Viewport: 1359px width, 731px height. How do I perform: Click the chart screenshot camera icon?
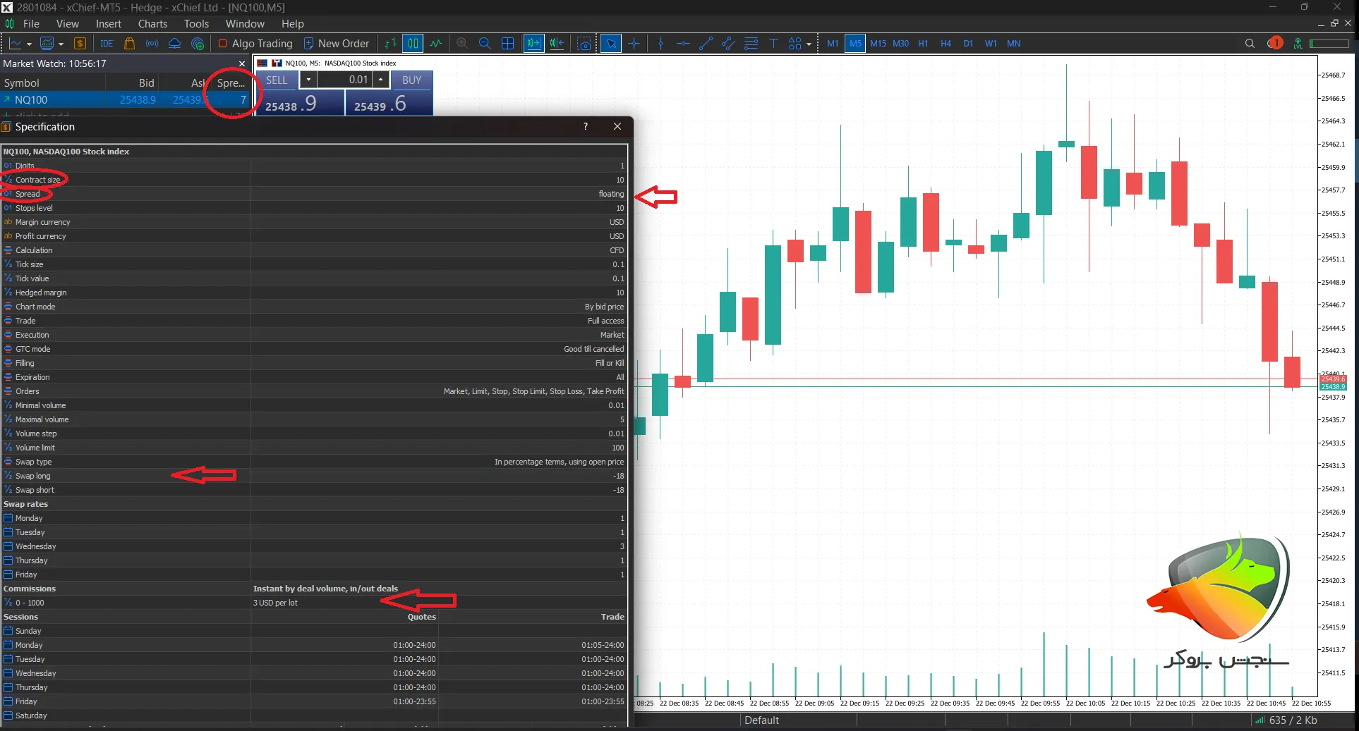584,44
